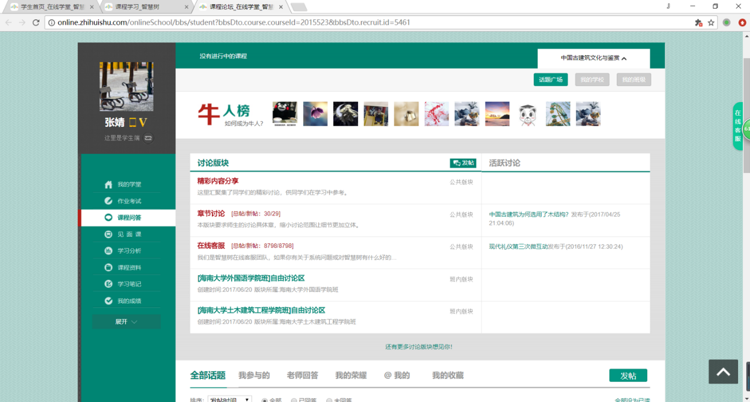The width and height of the screenshot is (750, 402).
Task: Click the 话题广场 button
Action: pos(551,80)
